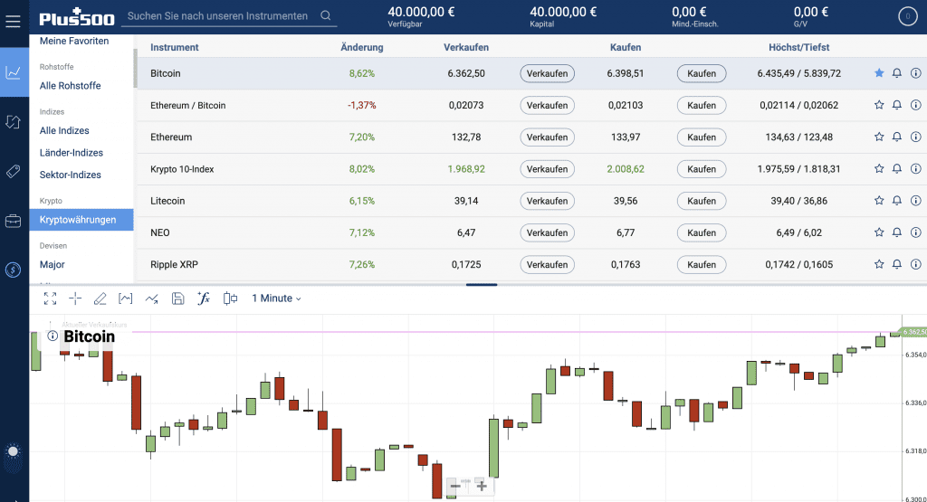Open the briefcase portfolio sidebar icon
This screenshot has height=502, width=927.
(14, 221)
